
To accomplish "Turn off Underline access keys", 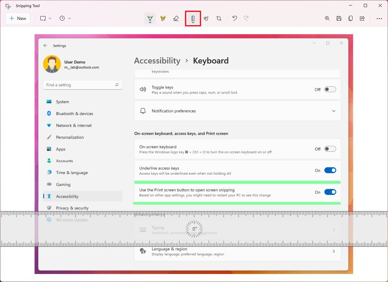I will coord(330,170).
